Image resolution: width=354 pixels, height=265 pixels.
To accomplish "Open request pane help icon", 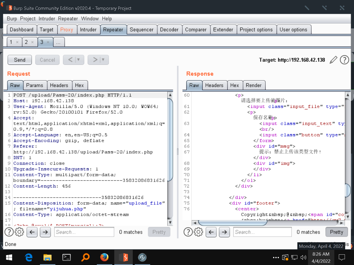I will 9,232.
